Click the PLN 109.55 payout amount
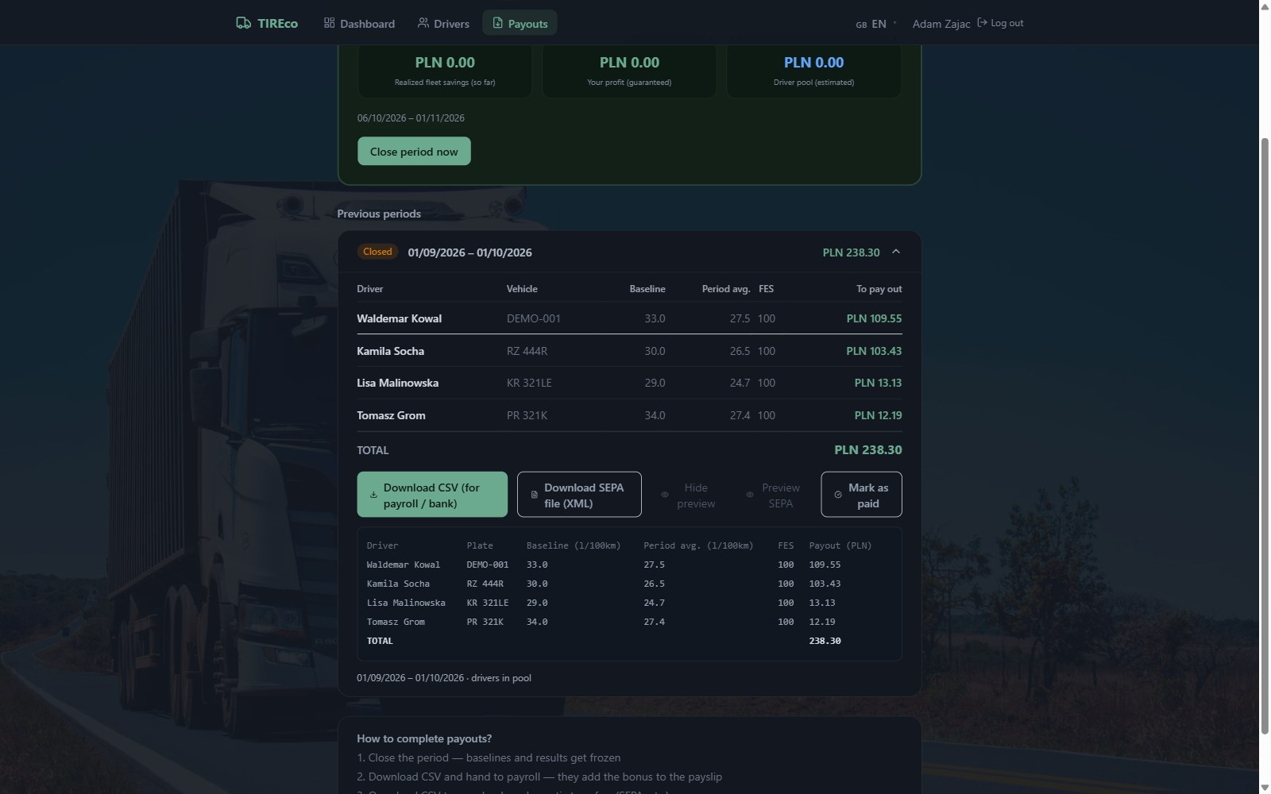The width and height of the screenshot is (1271, 794). 874,318
